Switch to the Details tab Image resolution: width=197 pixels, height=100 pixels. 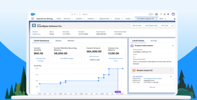click(58, 41)
